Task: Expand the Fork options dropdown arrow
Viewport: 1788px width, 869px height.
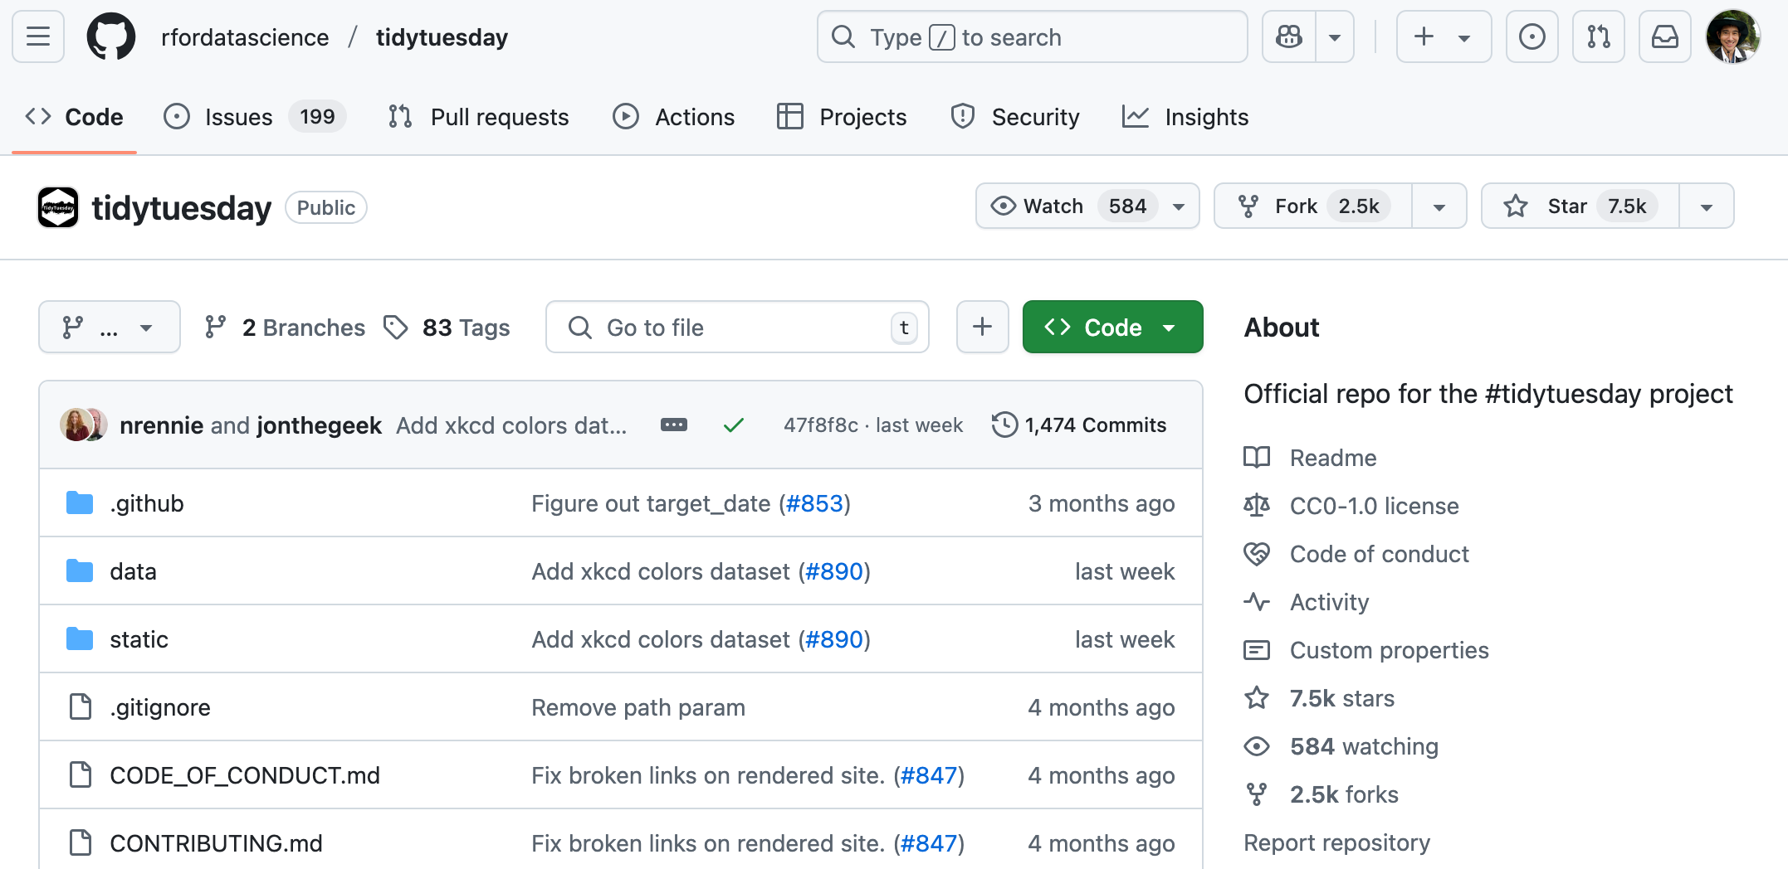Action: tap(1439, 206)
